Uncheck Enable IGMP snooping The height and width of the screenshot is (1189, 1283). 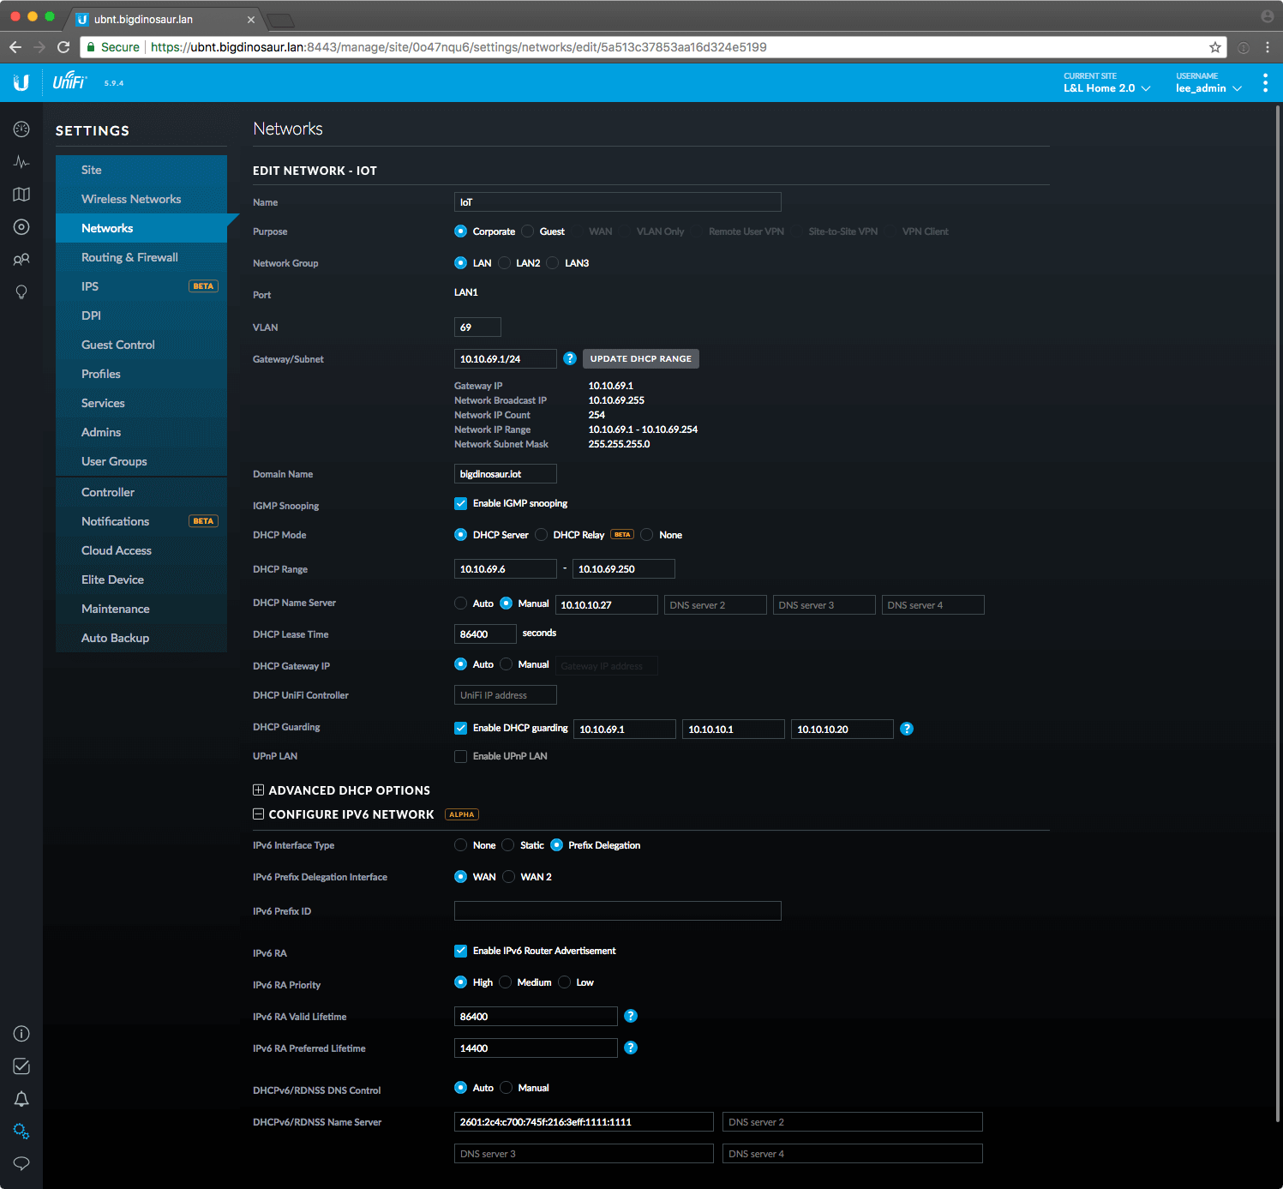coord(461,503)
